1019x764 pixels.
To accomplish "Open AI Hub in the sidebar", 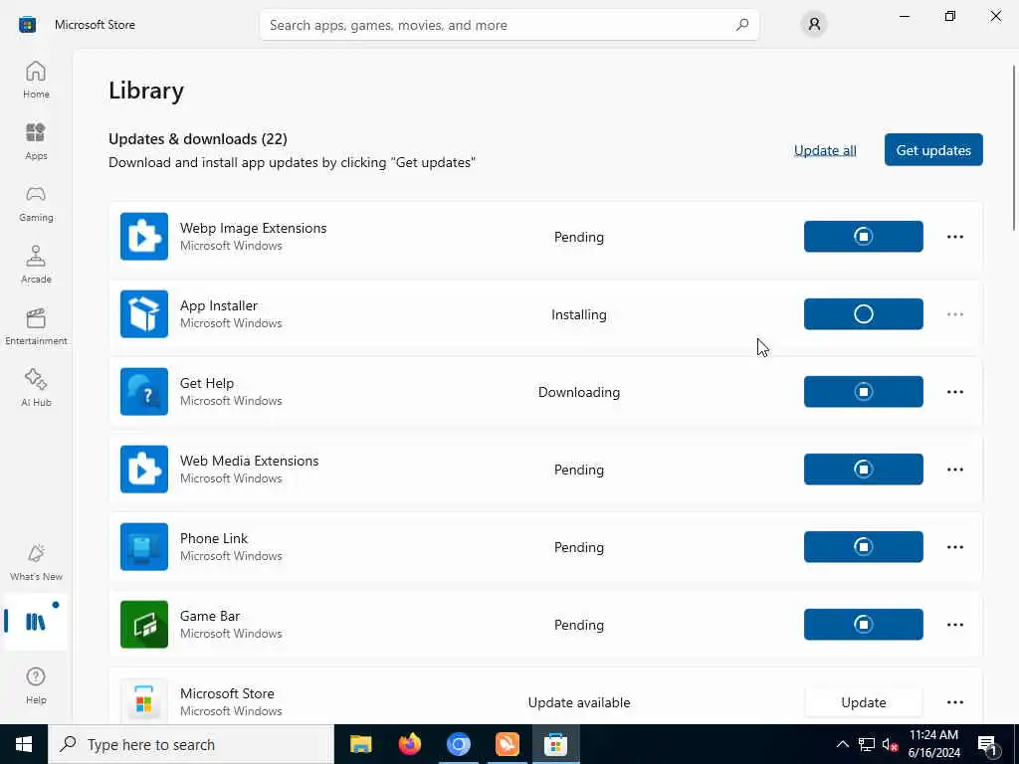I will [36, 388].
